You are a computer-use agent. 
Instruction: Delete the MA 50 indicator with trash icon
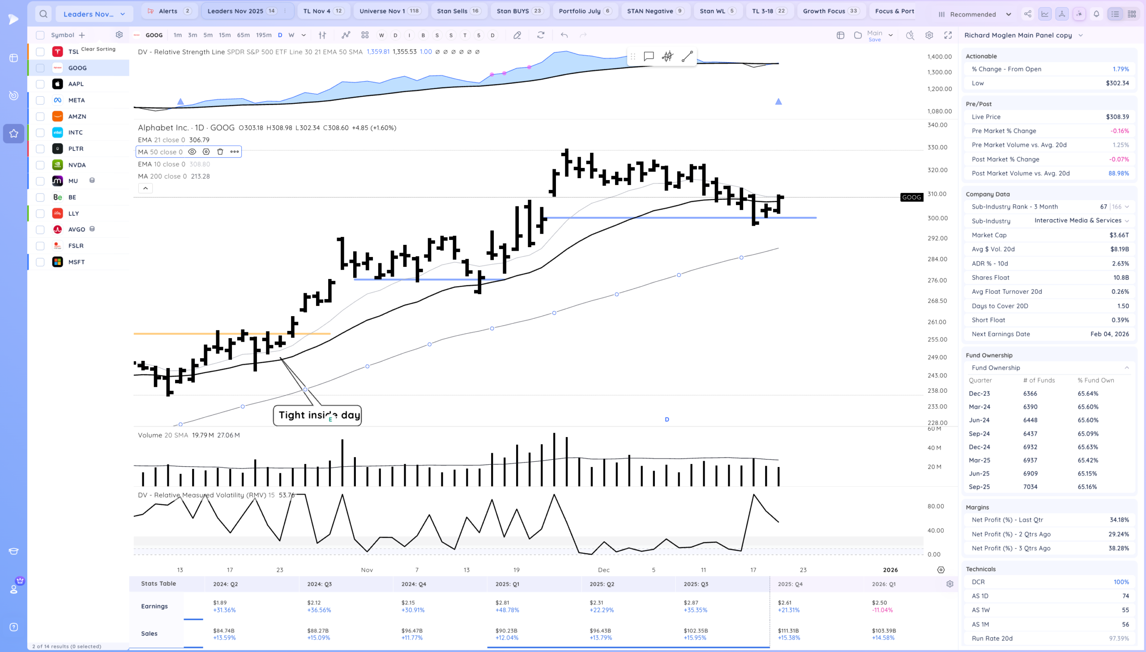(220, 152)
